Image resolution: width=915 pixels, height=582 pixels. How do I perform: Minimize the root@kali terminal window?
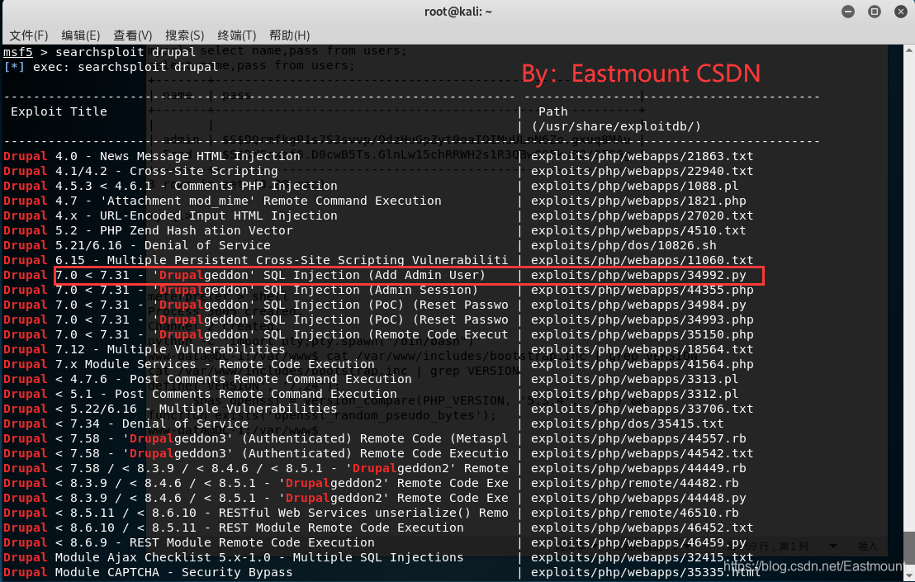point(848,12)
